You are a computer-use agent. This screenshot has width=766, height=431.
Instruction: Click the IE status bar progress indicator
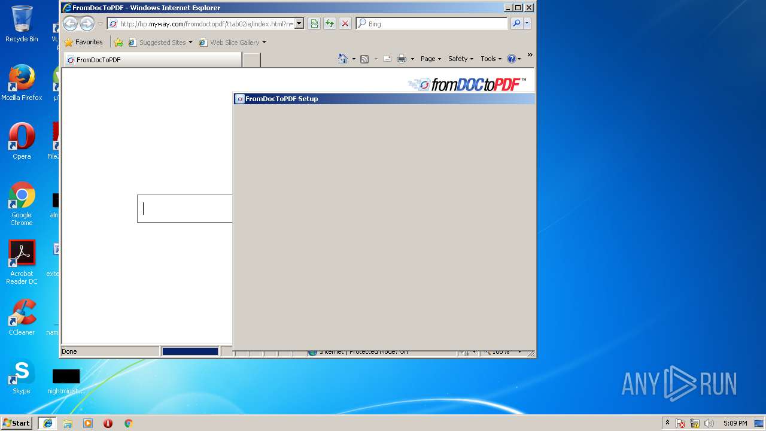(x=190, y=351)
